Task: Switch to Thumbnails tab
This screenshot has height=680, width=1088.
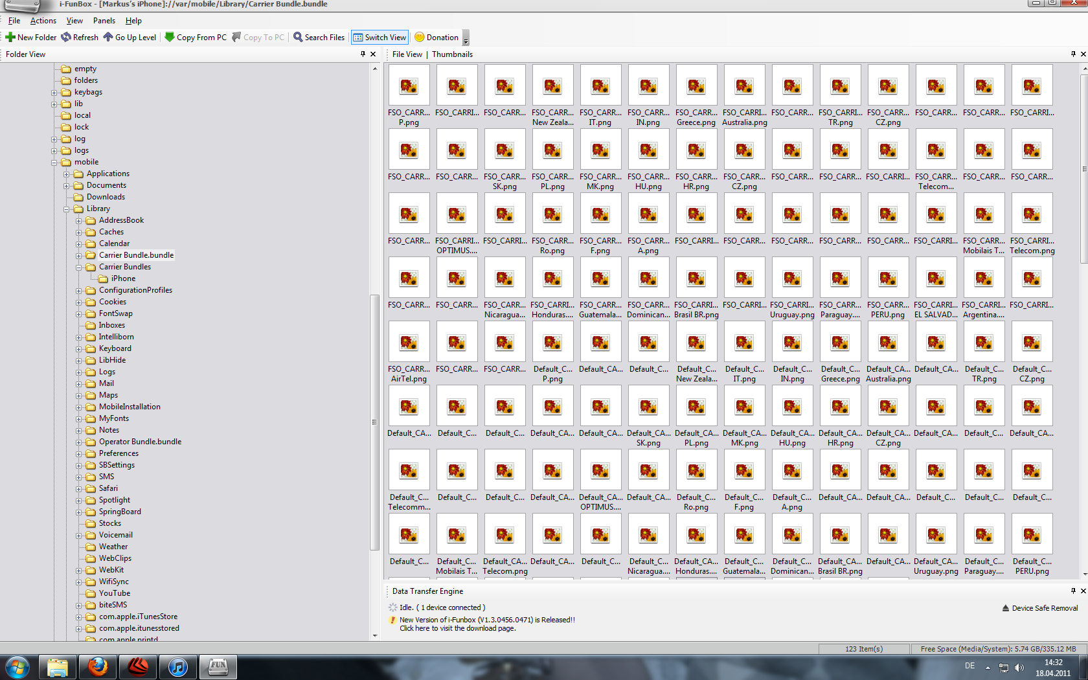Action: pyautogui.click(x=452, y=54)
